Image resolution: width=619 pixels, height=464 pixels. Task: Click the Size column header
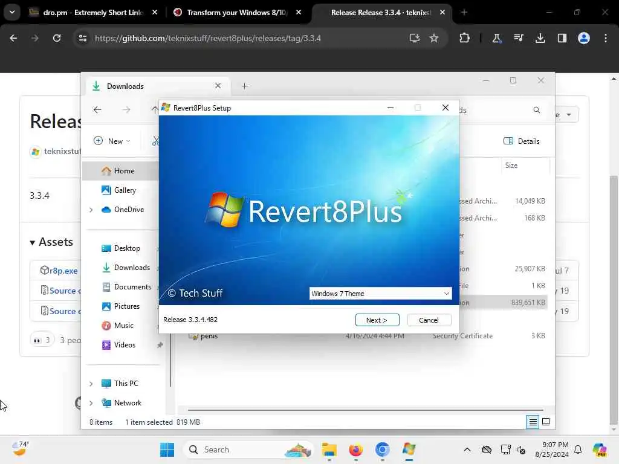point(525,166)
